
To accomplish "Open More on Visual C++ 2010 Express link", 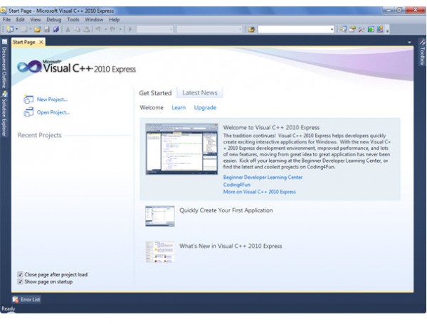I will tap(259, 192).
